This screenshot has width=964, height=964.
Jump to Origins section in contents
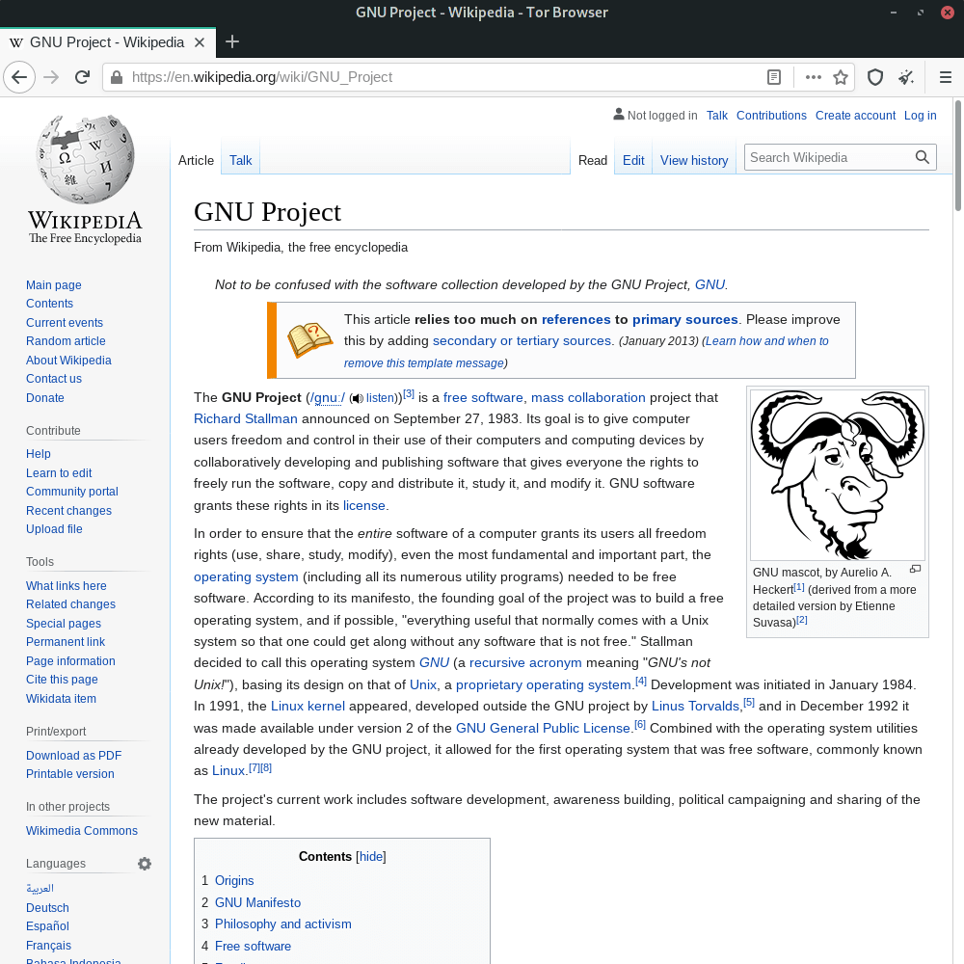point(234,881)
